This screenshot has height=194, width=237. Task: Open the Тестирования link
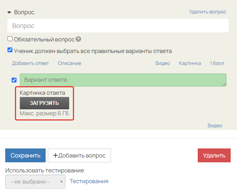[x=89, y=181]
